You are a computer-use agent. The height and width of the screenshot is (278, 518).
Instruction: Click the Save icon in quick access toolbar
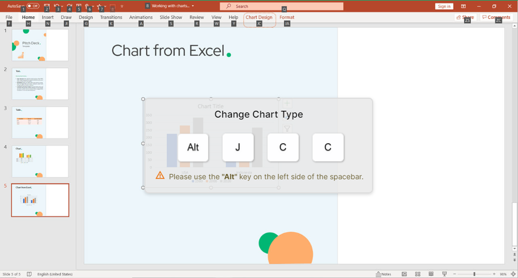47,6
